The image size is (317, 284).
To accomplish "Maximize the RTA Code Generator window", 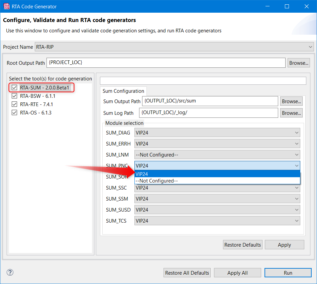I will [287, 6].
